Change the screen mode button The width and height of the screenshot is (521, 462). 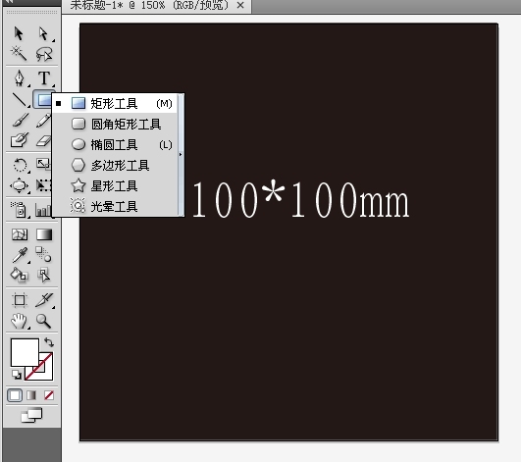[x=31, y=415]
